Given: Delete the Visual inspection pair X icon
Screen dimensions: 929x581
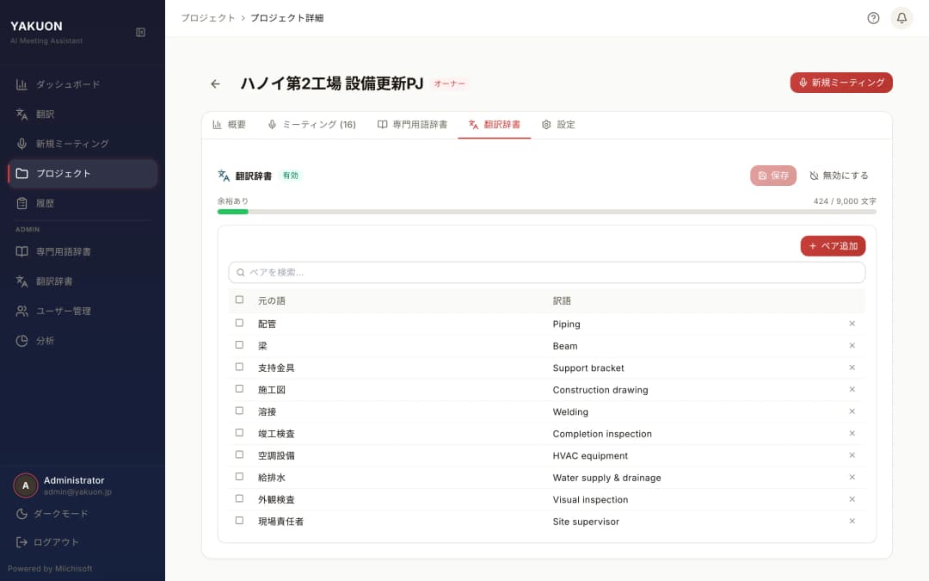Looking at the screenshot, I should [852, 499].
